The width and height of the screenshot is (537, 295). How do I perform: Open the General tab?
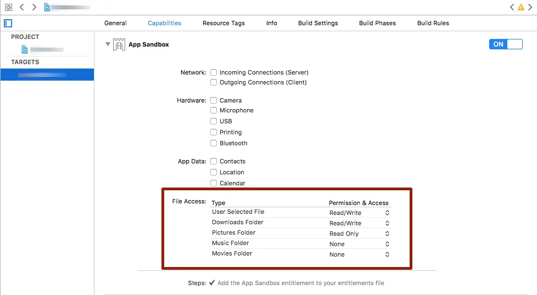pos(115,23)
